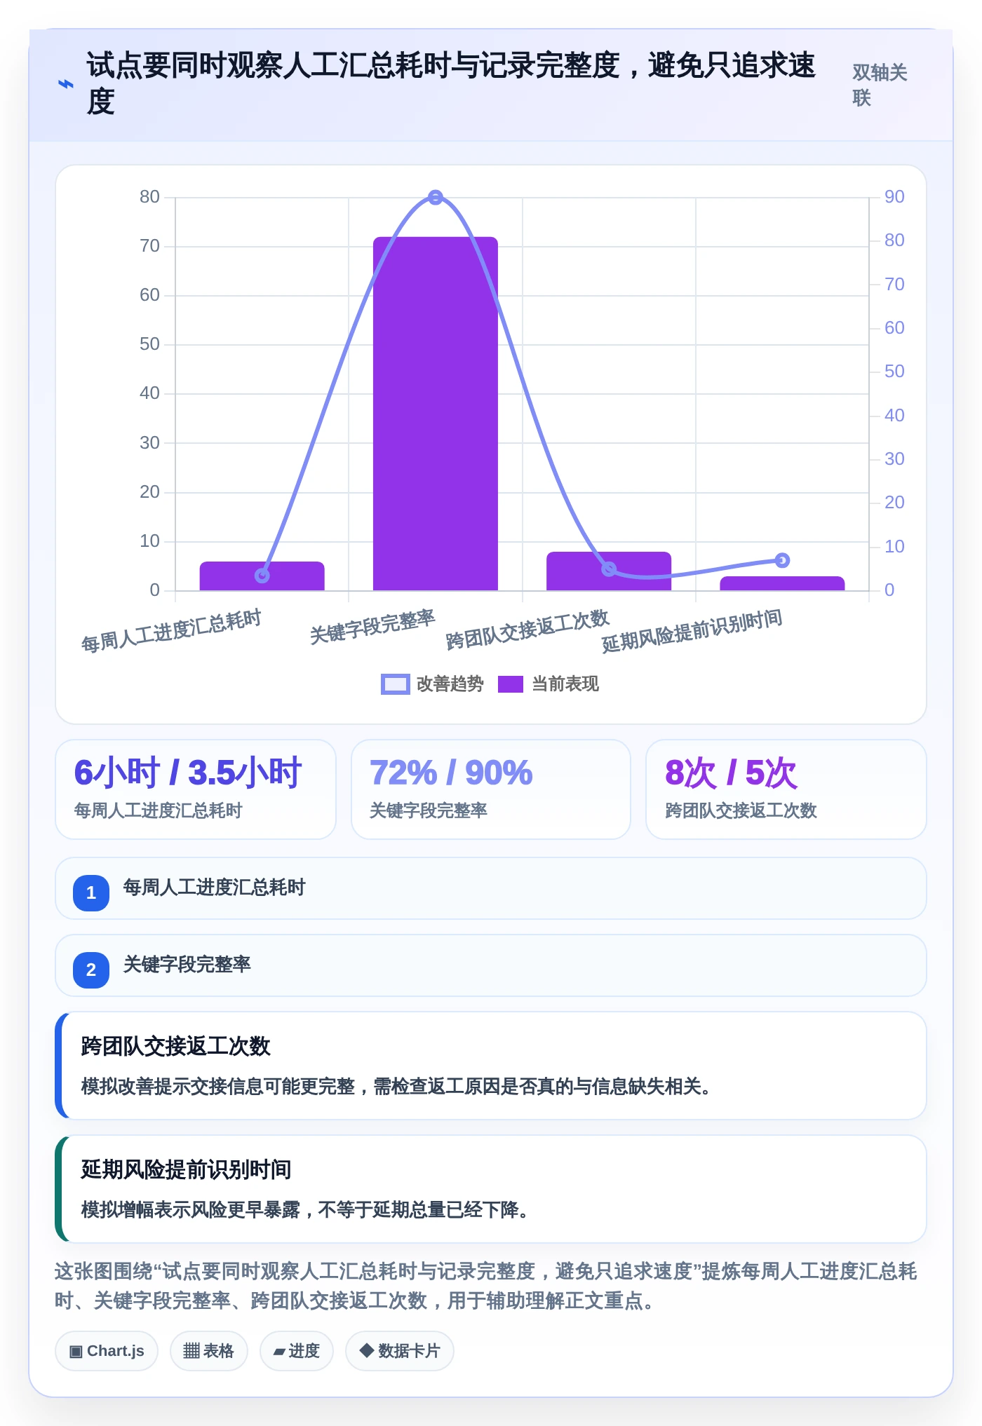Select list row 关键字段完整率
Viewport: 982px width, 1426px height.
pyautogui.click(x=491, y=965)
